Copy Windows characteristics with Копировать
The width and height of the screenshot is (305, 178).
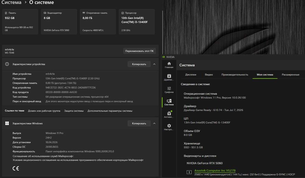[139, 123]
